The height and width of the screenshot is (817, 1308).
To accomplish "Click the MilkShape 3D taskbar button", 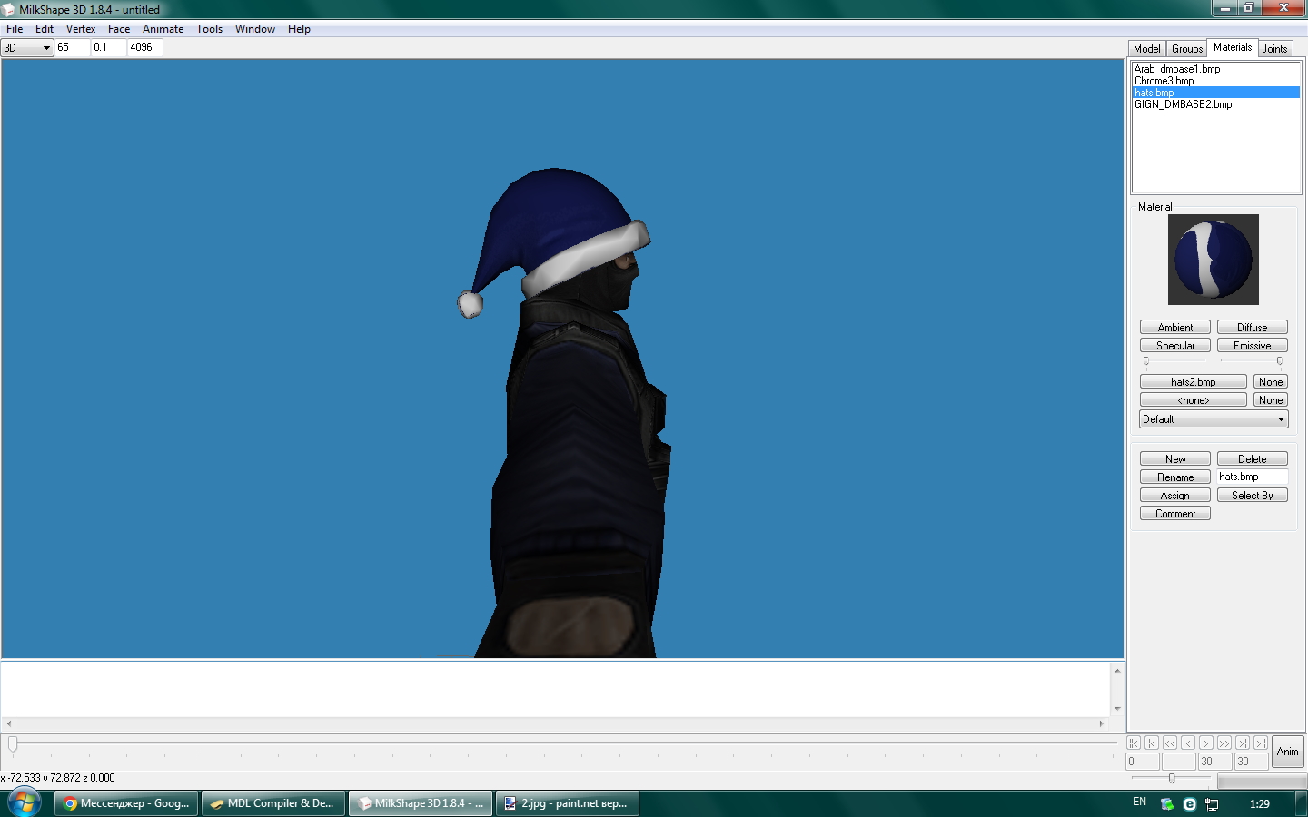I will tap(421, 803).
